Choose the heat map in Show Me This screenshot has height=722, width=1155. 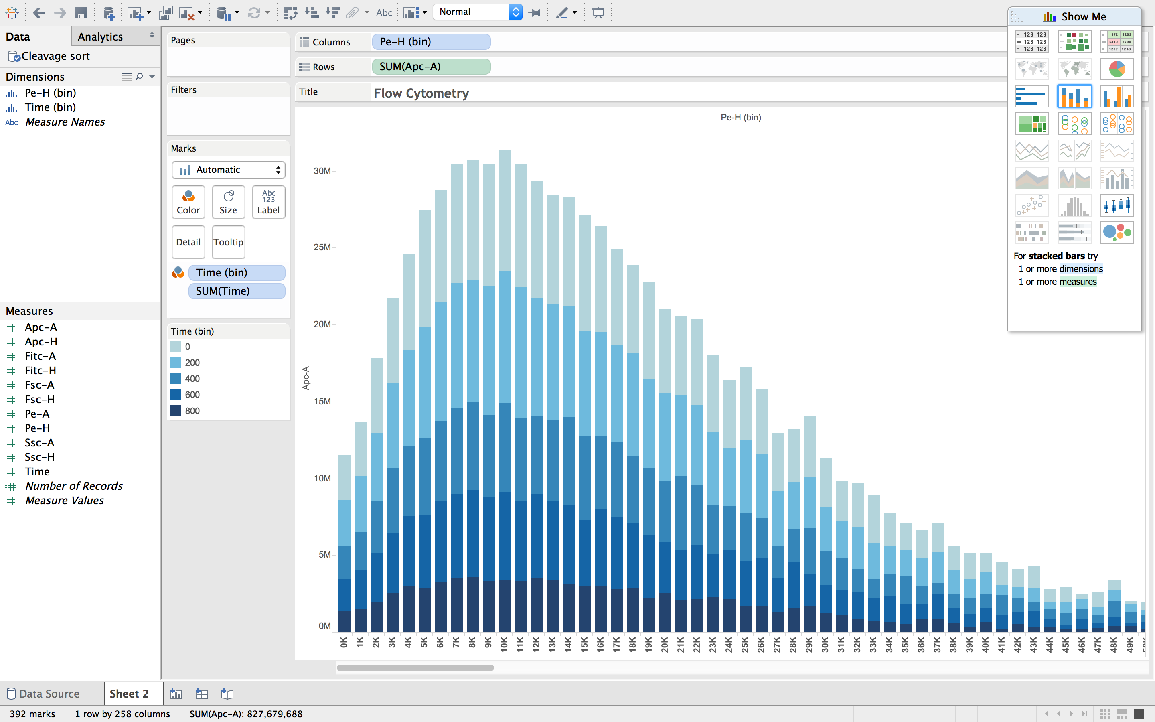1074,42
